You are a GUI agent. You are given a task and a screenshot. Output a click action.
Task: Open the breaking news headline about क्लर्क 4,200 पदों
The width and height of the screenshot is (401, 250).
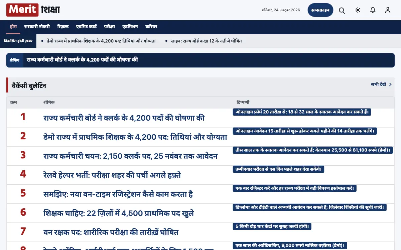pos(82,60)
